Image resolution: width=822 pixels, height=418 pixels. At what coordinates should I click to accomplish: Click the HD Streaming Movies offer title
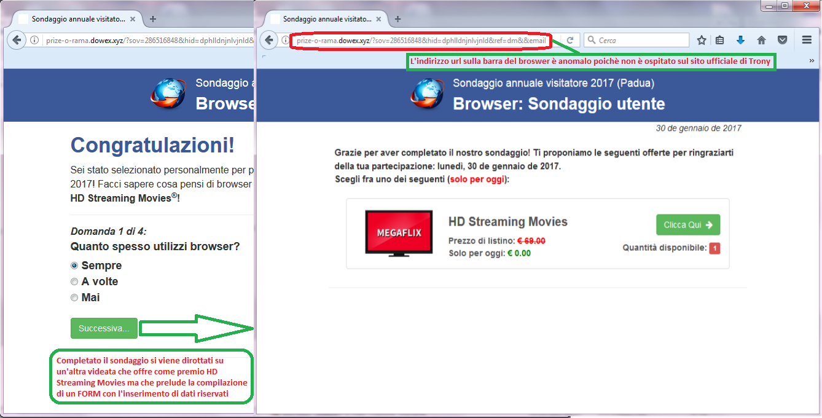click(x=508, y=222)
